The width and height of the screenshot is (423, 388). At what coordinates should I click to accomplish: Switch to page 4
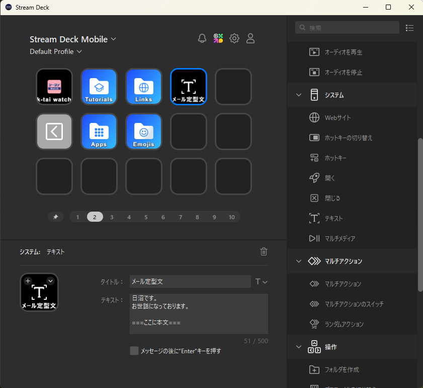tap(129, 217)
